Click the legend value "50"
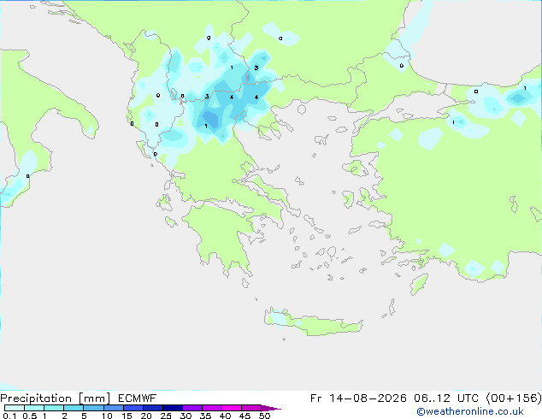The width and height of the screenshot is (542, 419). (x=264, y=416)
